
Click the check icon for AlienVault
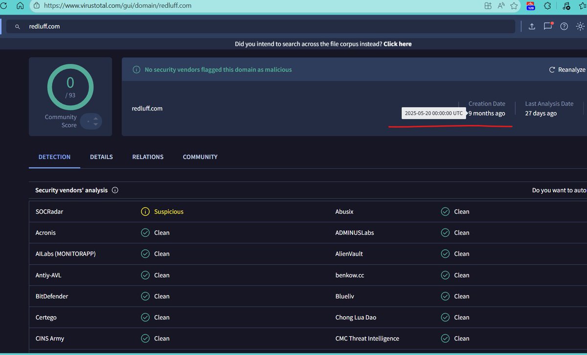[x=445, y=254]
